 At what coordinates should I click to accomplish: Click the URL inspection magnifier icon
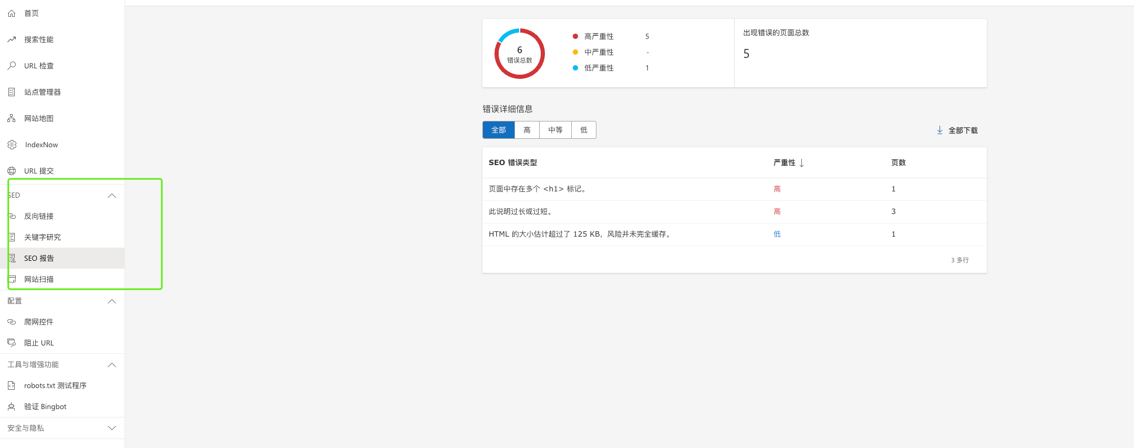tap(12, 66)
